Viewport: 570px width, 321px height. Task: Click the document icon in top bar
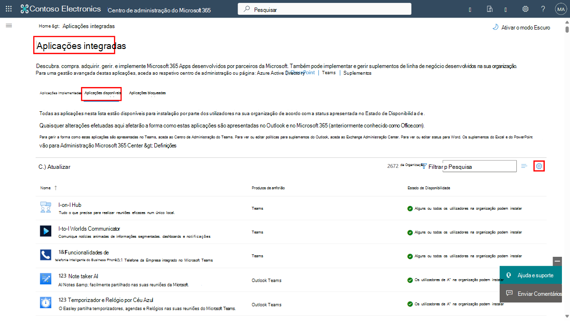[x=489, y=9]
